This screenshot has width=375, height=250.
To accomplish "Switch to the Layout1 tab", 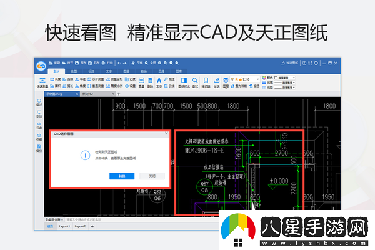I will click(x=64, y=226).
